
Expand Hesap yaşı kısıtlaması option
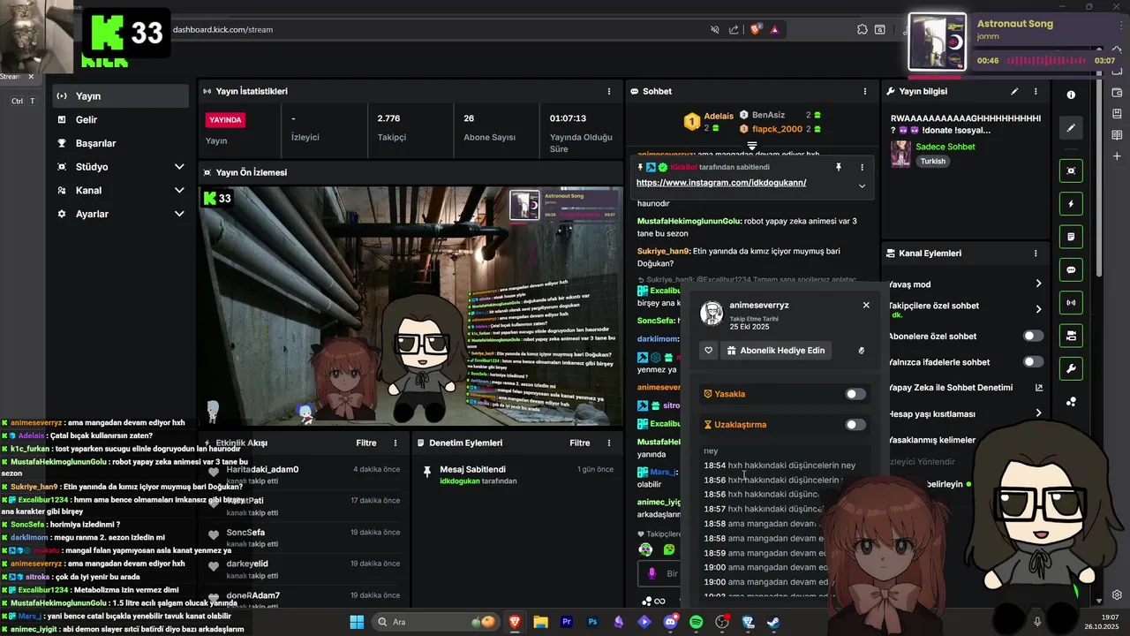[1038, 413]
